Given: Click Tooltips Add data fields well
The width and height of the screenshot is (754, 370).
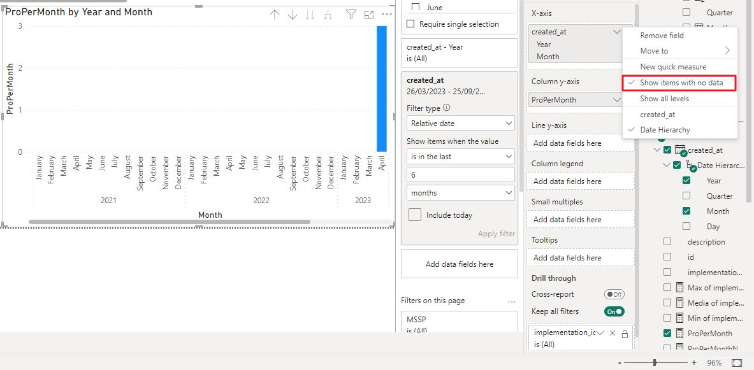Looking at the screenshot, I should pyautogui.click(x=581, y=258).
